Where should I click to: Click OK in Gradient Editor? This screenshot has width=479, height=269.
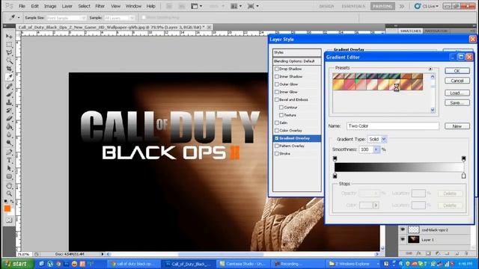tap(457, 71)
